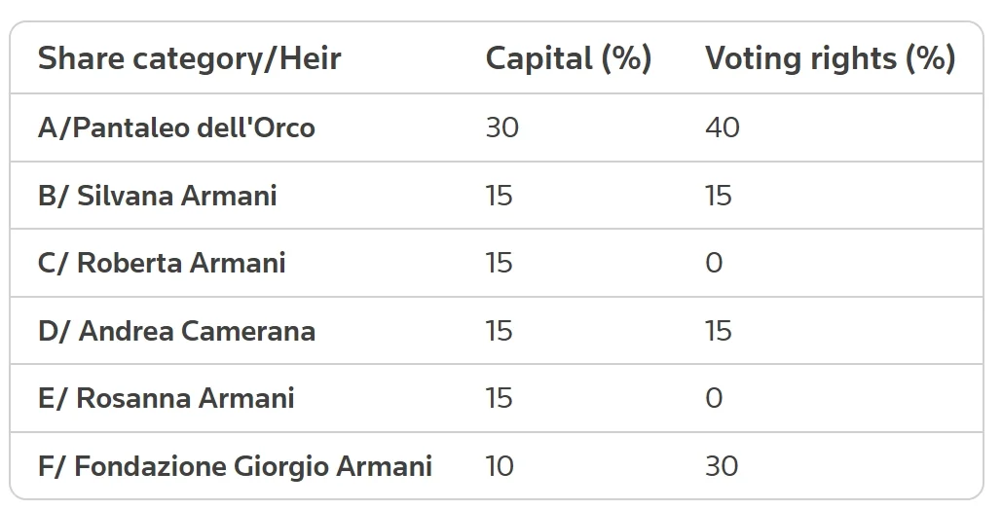Click Rosanna Armani's voting rights value 0
Viewport: 1002px width, 509px height.
pos(715,398)
